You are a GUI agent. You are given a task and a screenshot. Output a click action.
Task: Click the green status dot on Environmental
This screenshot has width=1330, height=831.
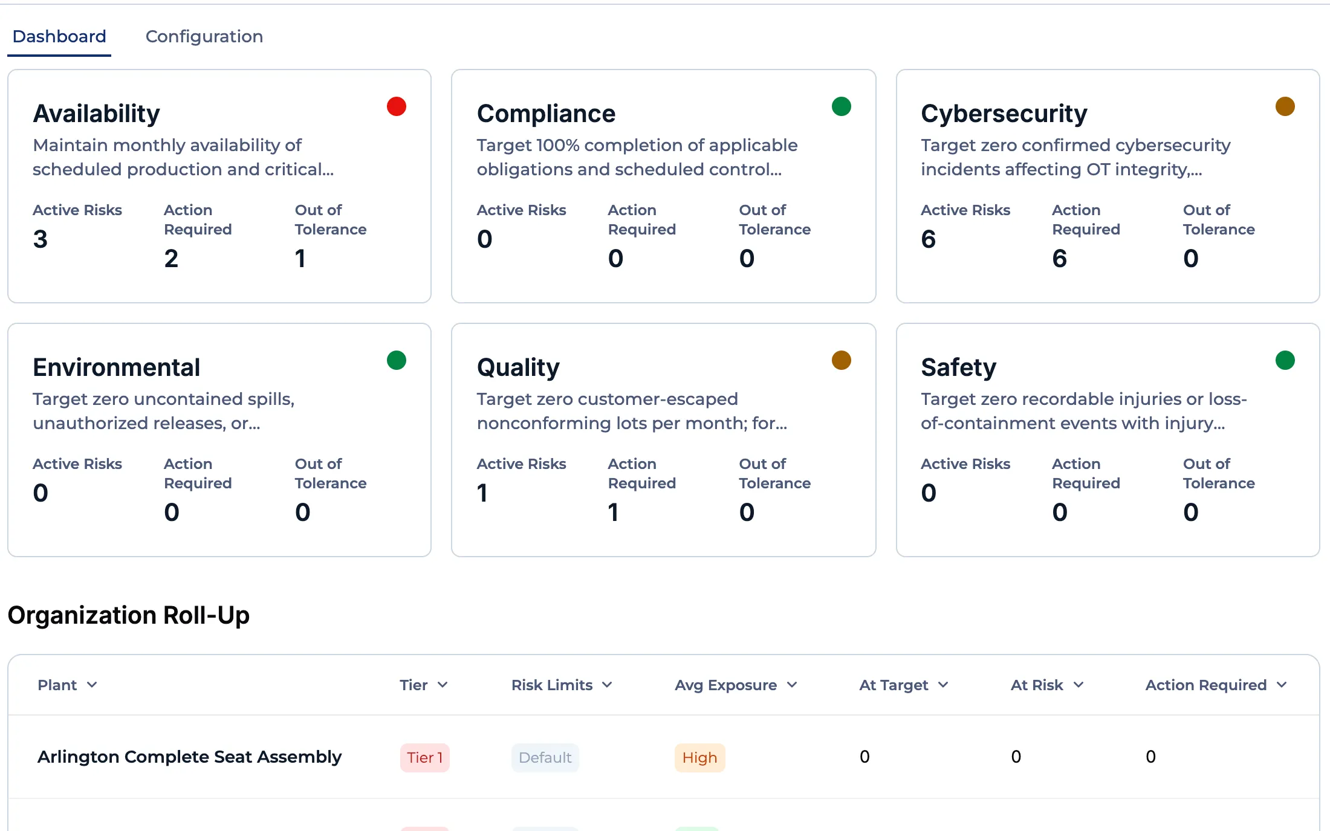(397, 360)
